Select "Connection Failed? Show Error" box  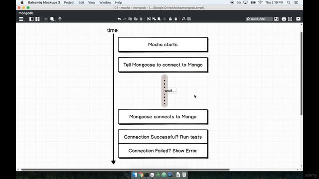tap(163, 151)
